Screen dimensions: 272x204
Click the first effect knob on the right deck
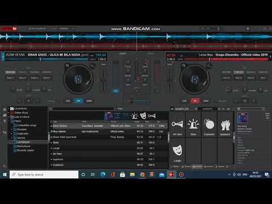click(229, 90)
